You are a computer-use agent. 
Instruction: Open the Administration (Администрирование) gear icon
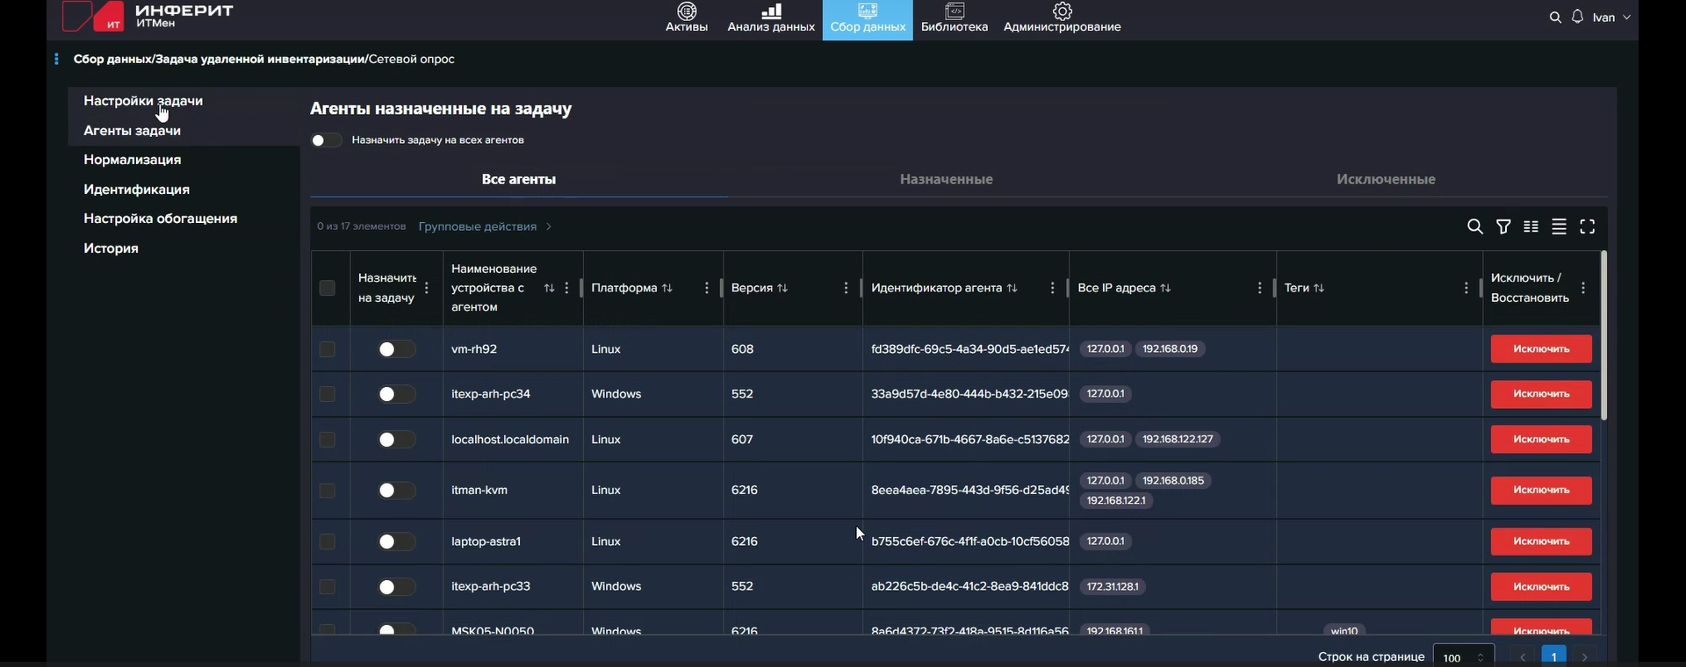coord(1063,12)
